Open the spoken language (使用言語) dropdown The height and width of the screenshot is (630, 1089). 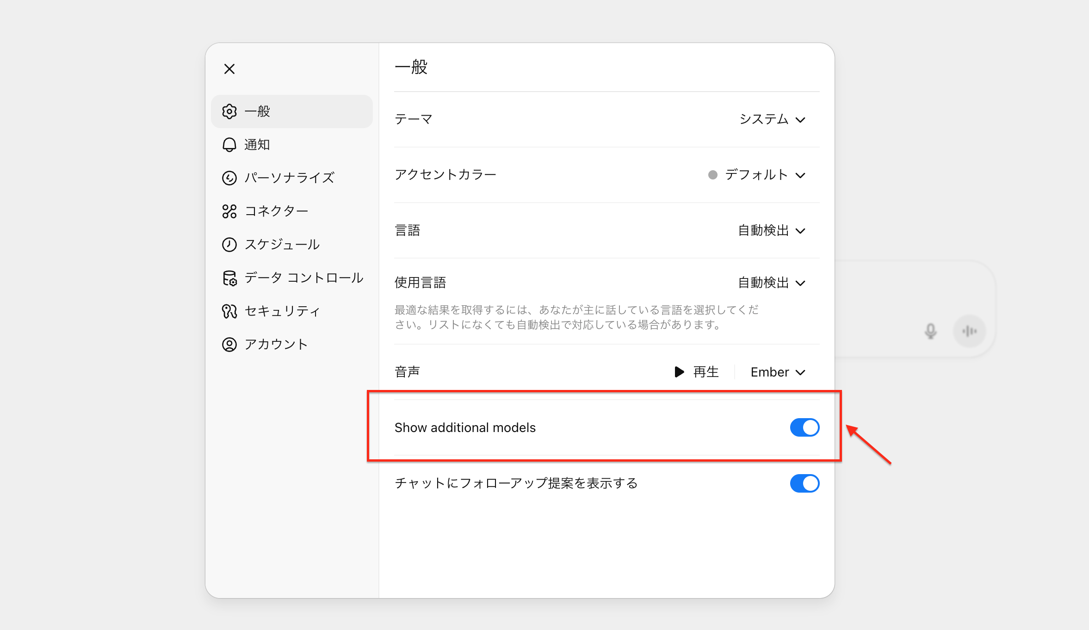[771, 283]
